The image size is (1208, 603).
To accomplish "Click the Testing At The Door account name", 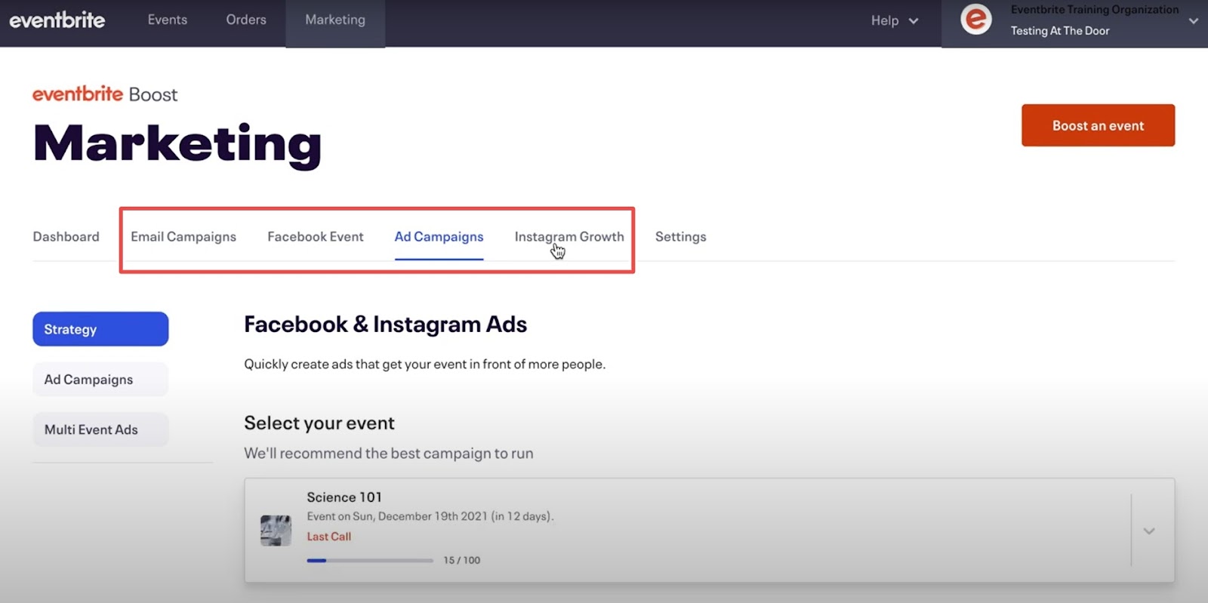I will coord(1060,31).
